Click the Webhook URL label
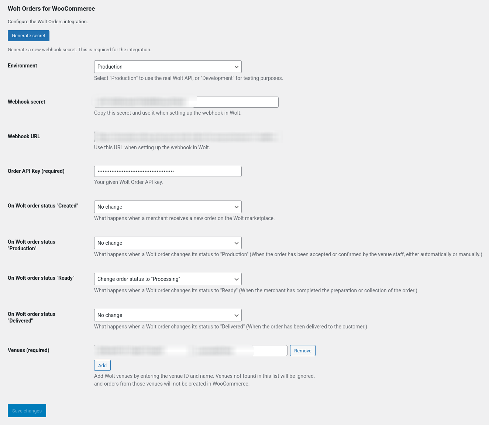 tap(24, 136)
